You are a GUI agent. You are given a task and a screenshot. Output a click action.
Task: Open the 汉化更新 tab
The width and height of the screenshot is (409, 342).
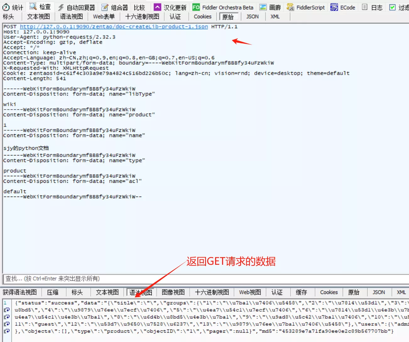170,7
